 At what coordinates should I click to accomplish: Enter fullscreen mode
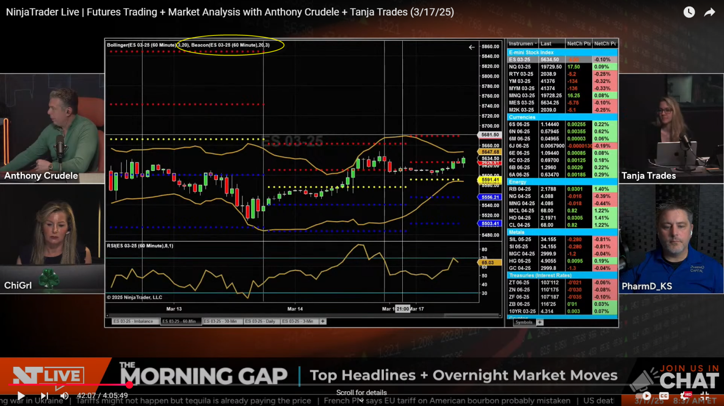click(705, 396)
